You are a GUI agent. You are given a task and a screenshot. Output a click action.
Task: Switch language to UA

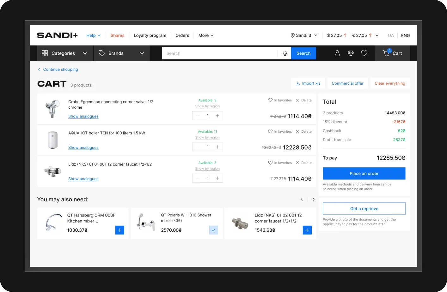[391, 35]
